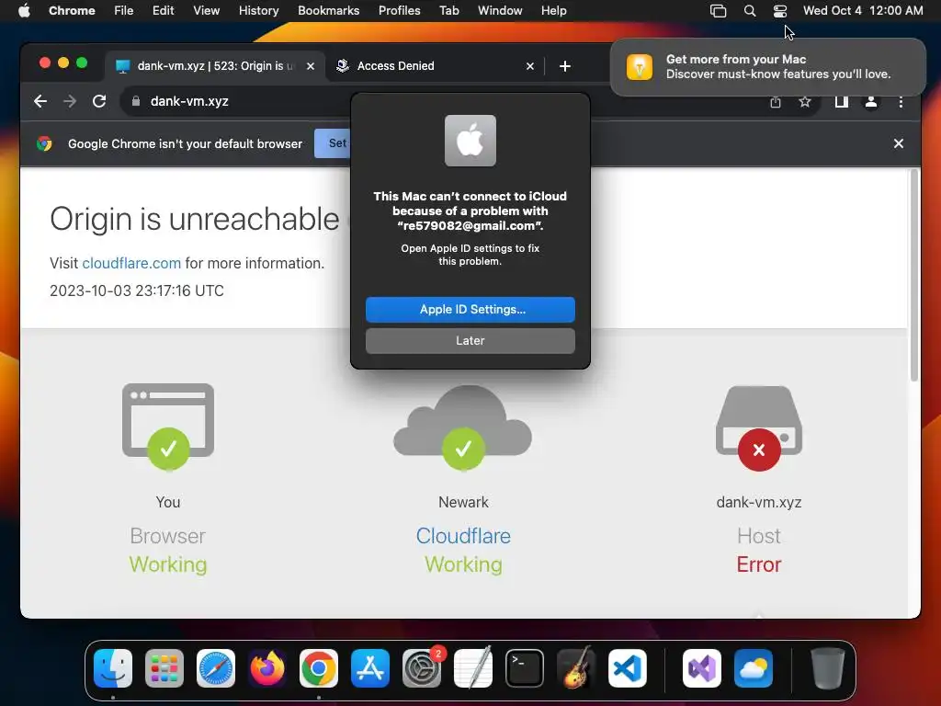
Task: Open the Help menu
Action: pos(553,10)
